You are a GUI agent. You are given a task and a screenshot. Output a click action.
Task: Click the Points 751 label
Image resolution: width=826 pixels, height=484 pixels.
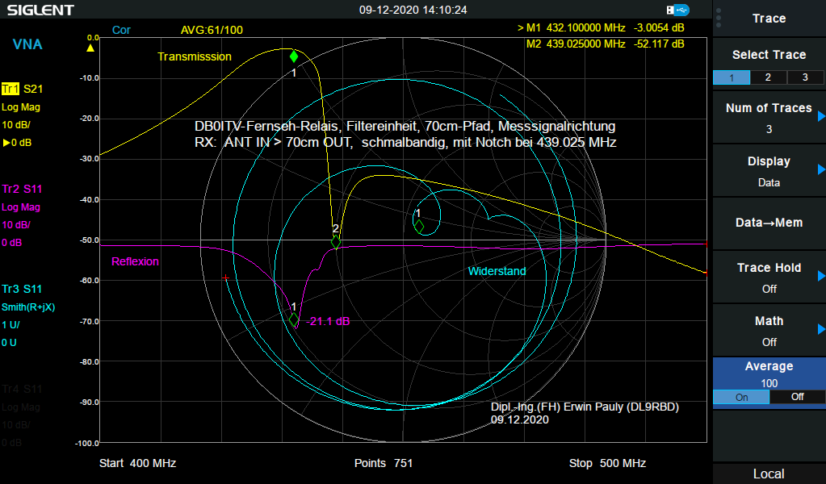tap(384, 463)
